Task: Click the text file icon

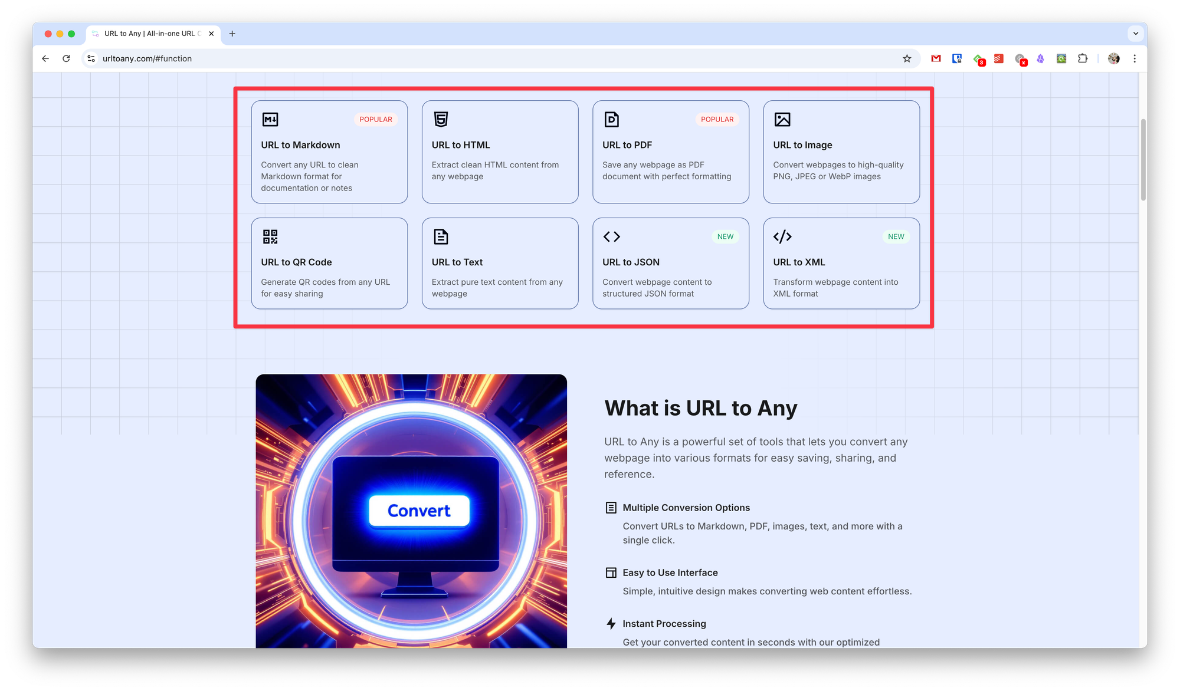Action: tap(441, 236)
